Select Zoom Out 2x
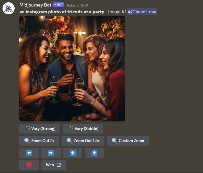This screenshot has width=203, height=173. (39, 141)
